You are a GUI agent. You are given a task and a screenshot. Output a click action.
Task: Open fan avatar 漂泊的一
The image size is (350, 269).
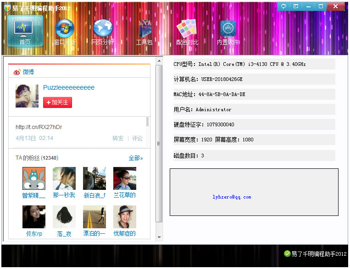[x=94, y=217]
